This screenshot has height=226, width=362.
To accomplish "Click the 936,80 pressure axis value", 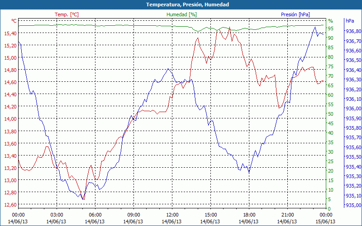I will click(x=353, y=31).
